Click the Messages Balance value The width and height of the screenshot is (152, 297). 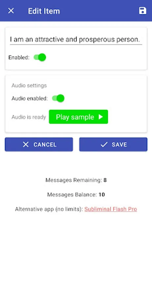[102, 194]
